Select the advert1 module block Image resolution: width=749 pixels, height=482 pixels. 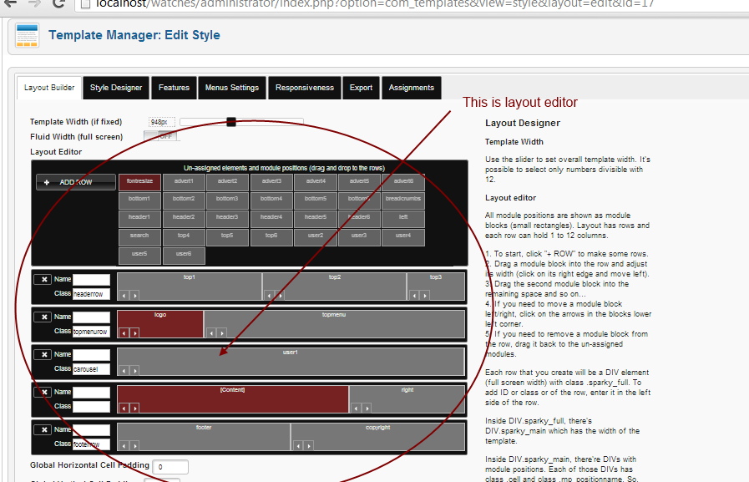[x=184, y=182]
